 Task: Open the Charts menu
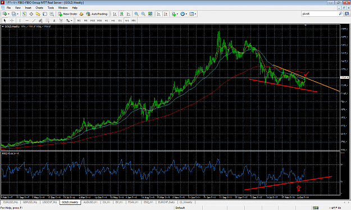39,8
